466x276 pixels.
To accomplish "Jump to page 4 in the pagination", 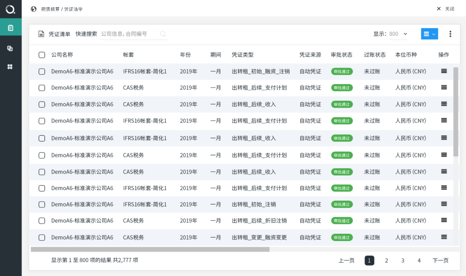I will 419,260.
